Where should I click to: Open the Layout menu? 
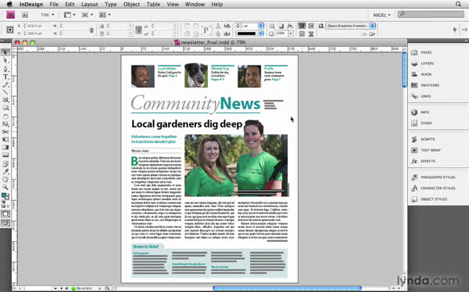pyautogui.click(x=89, y=4)
